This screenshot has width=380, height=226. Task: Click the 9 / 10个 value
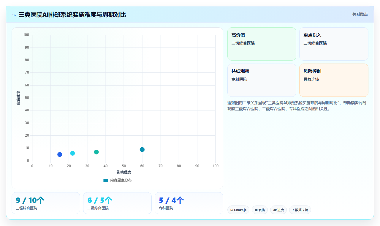(x=30, y=200)
